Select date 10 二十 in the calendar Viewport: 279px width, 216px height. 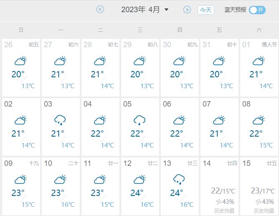pos(61,186)
